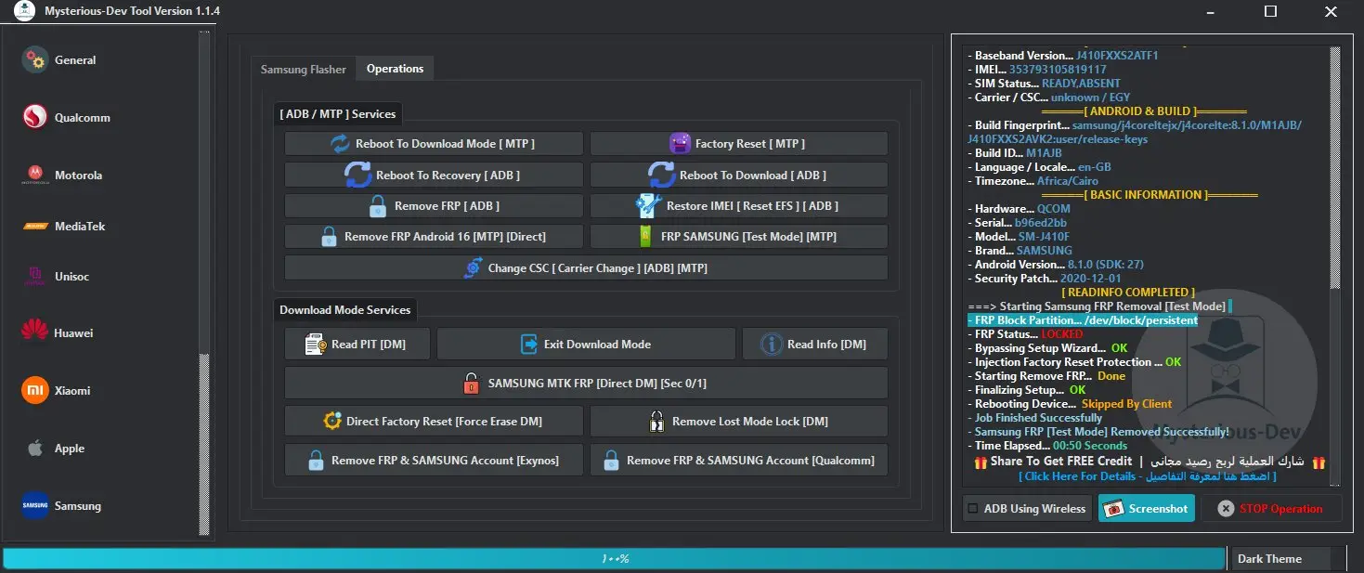Viewport: 1364px width, 573px height.
Task: Click the Rebooting Device Skipped By Client line
Action: tap(1070, 404)
